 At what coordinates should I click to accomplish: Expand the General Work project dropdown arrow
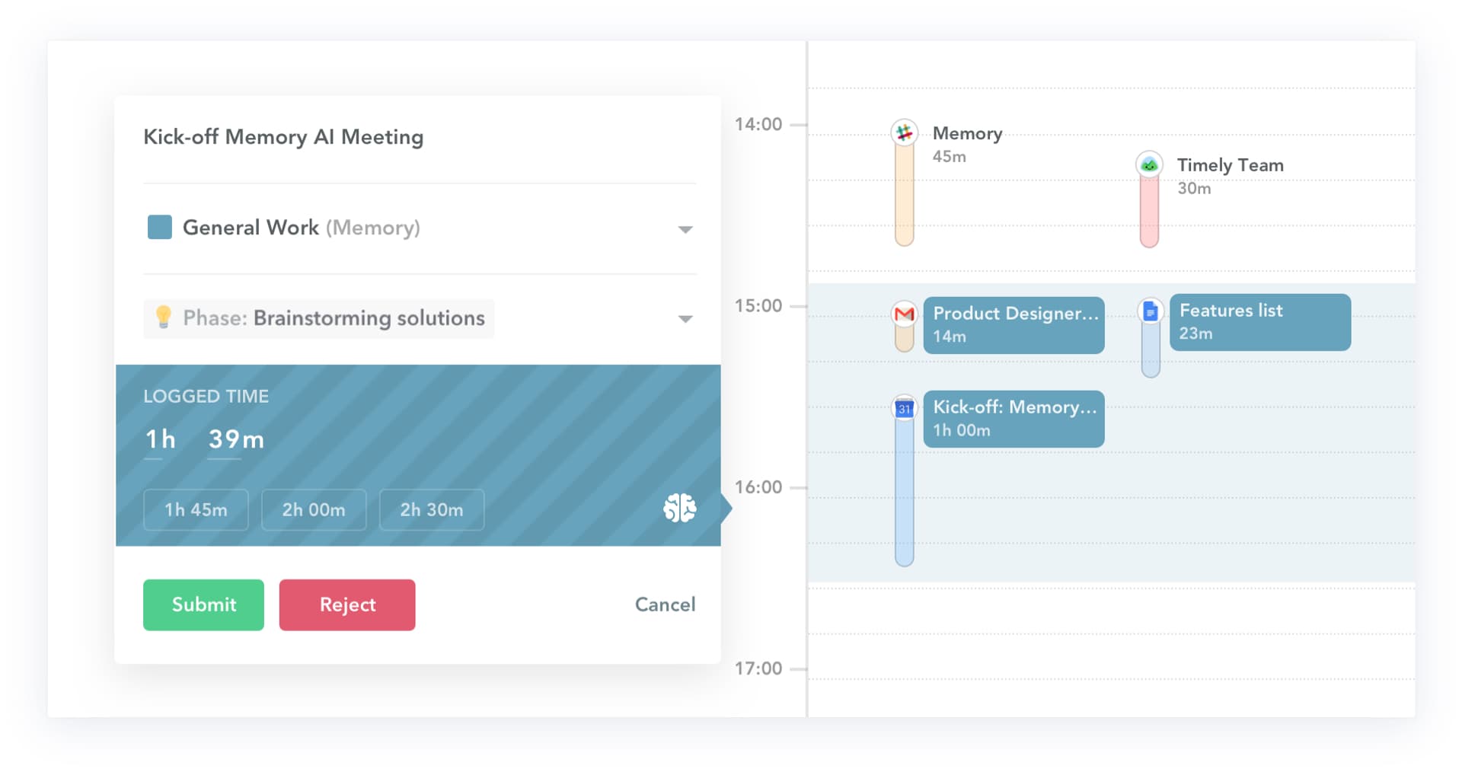(x=685, y=229)
